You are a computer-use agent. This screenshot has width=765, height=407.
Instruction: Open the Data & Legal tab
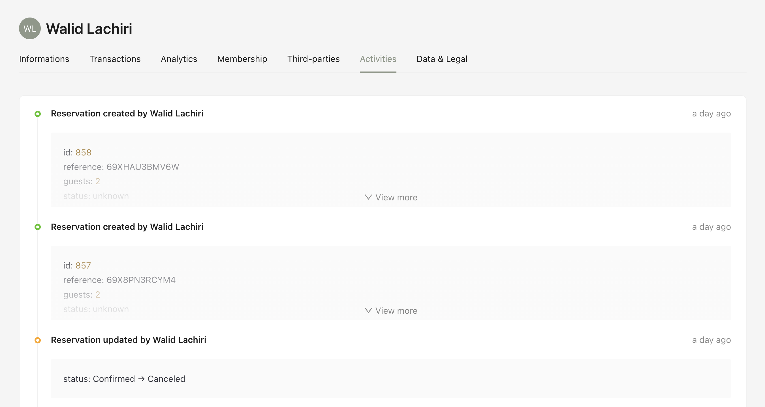click(442, 59)
